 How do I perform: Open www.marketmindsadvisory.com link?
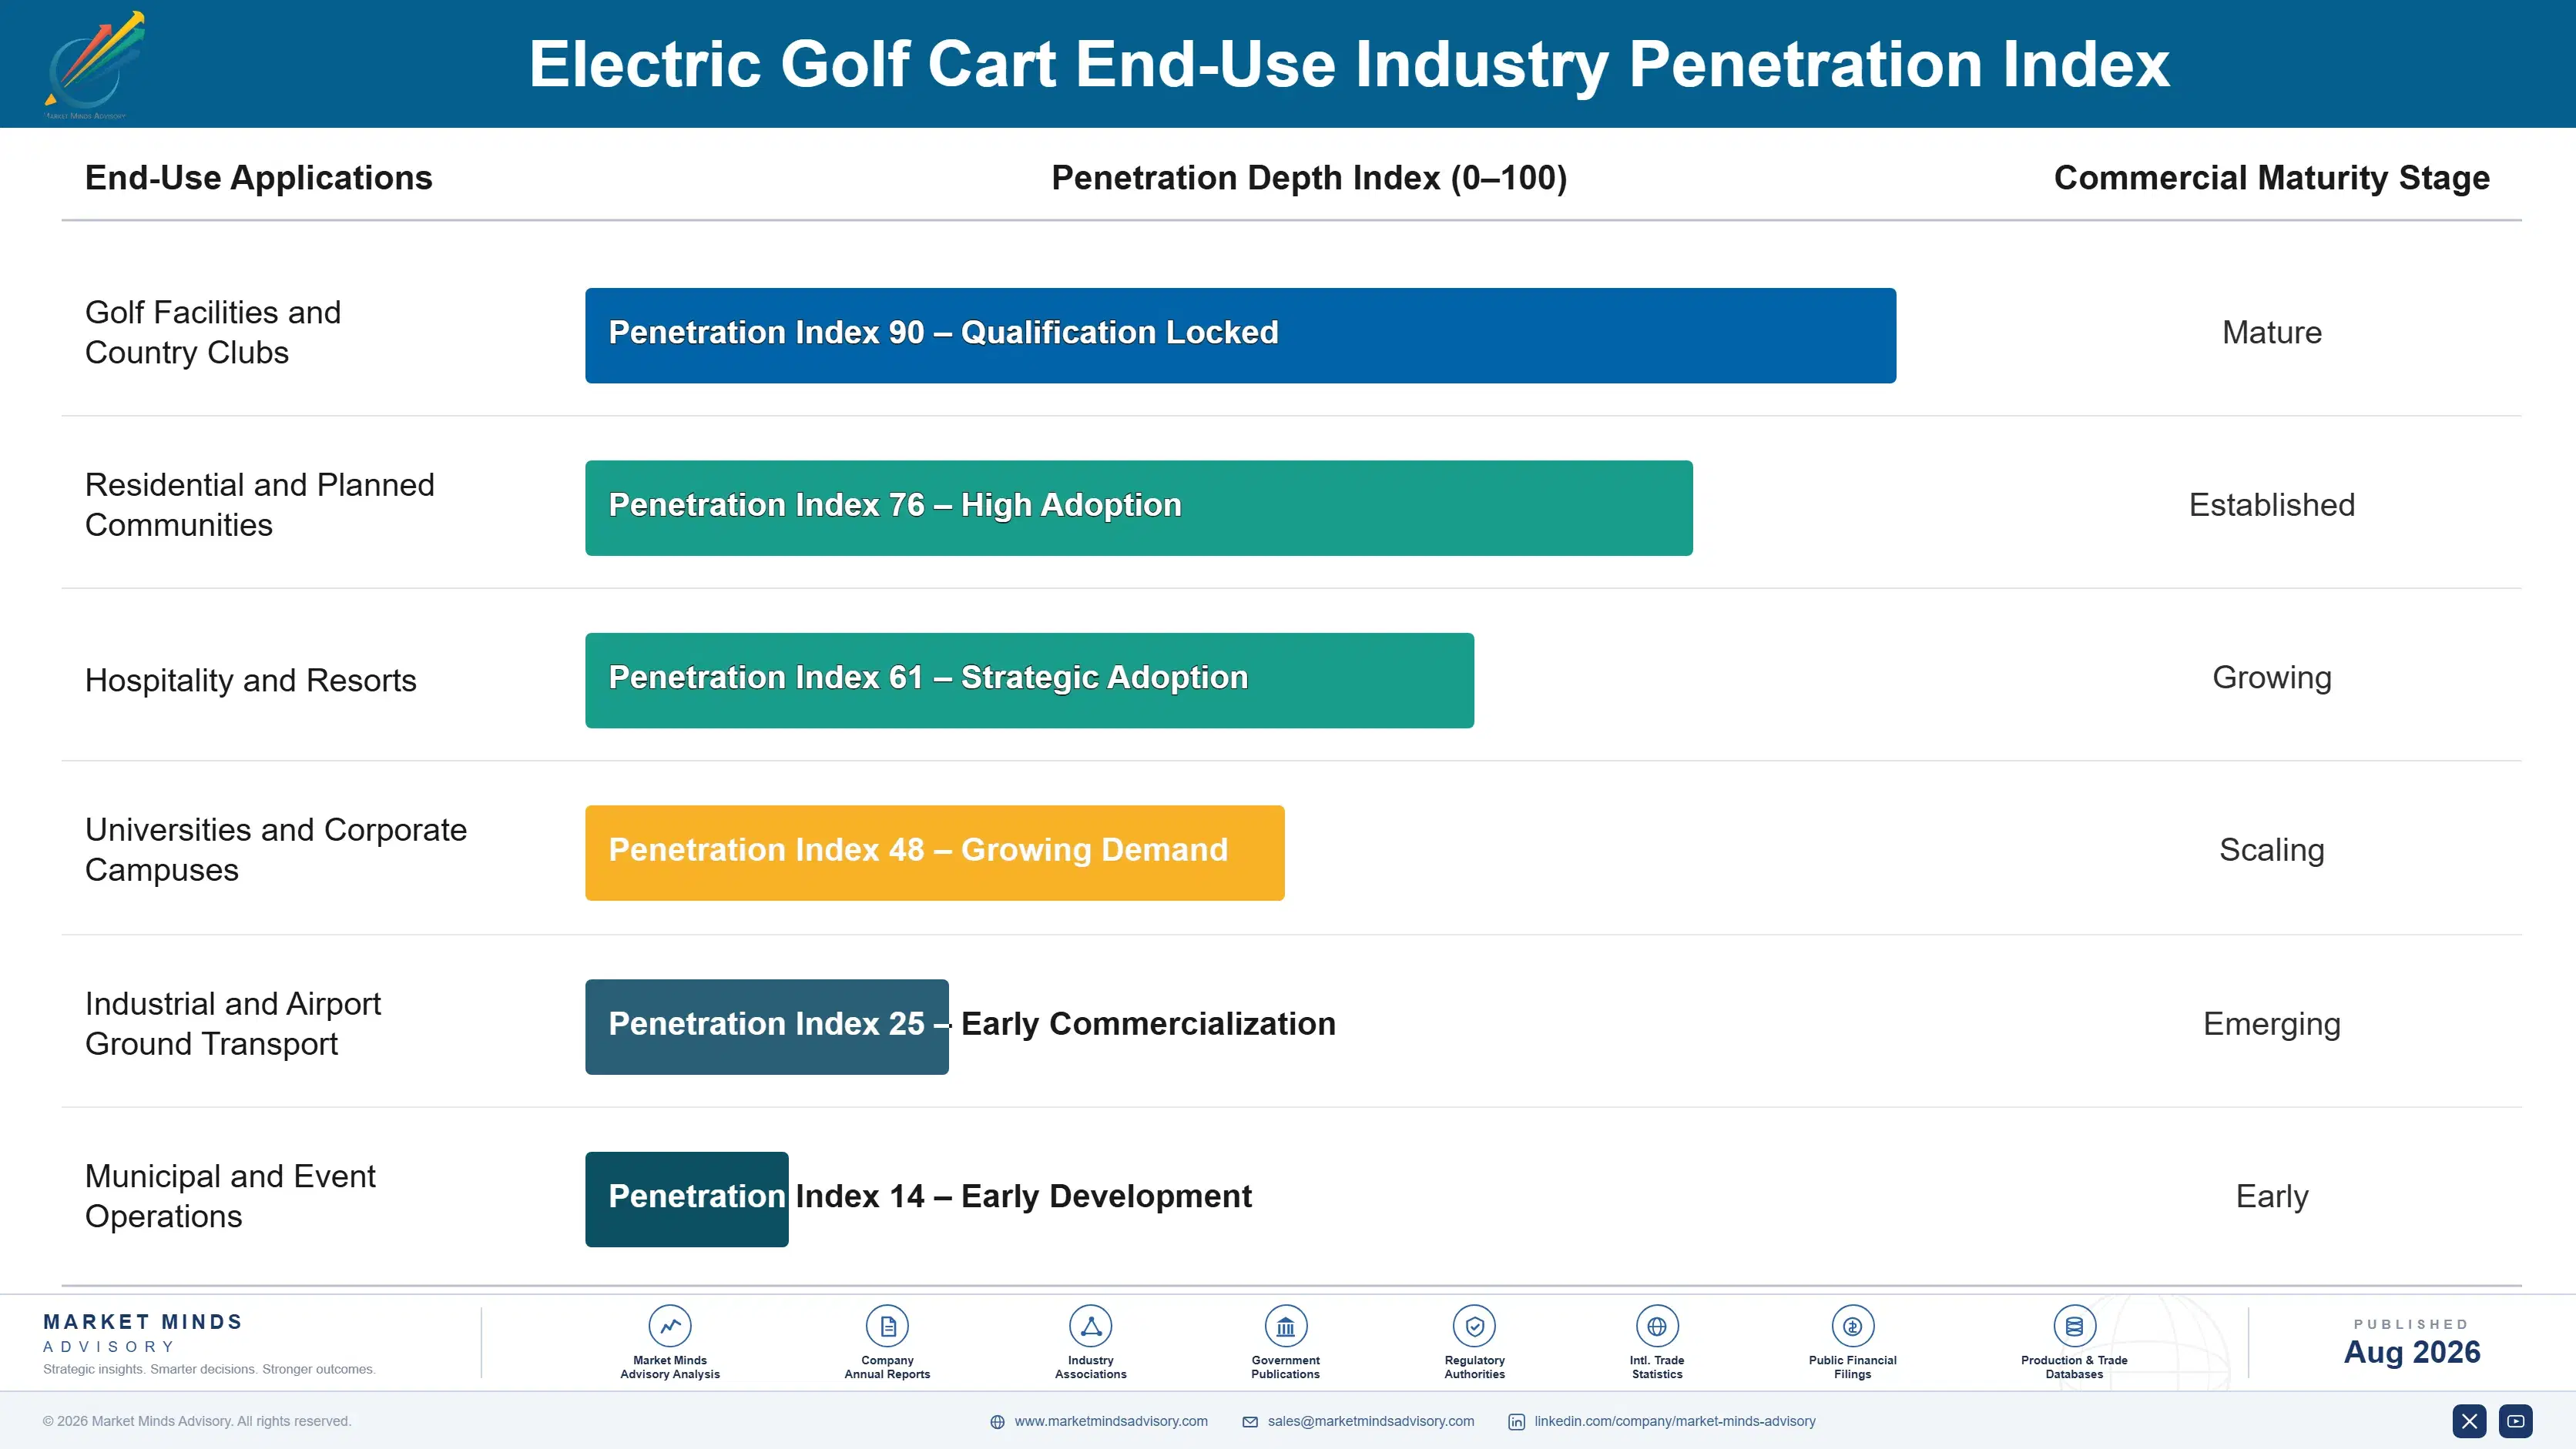1111,1421
